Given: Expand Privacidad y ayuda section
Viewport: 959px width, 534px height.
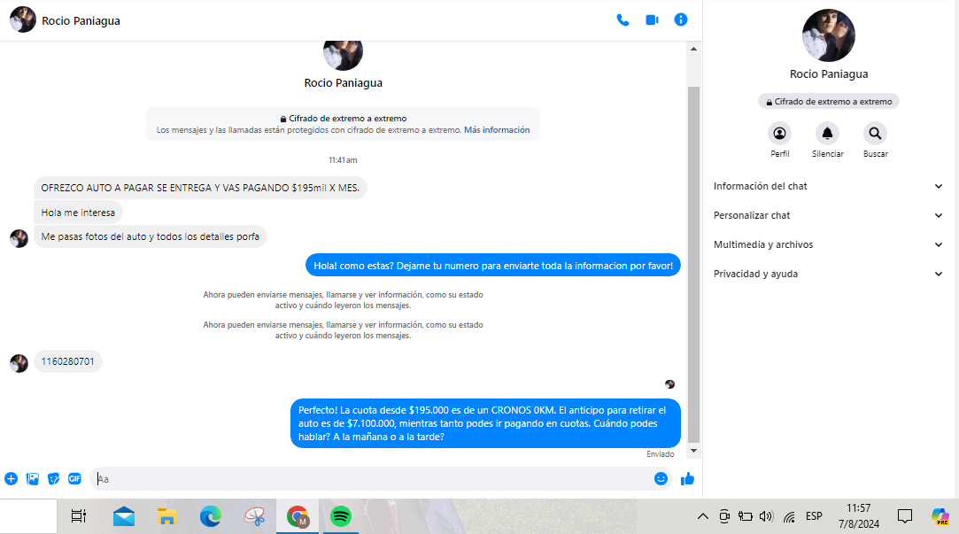Looking at the screenshot, I should [x=828, y=274].
